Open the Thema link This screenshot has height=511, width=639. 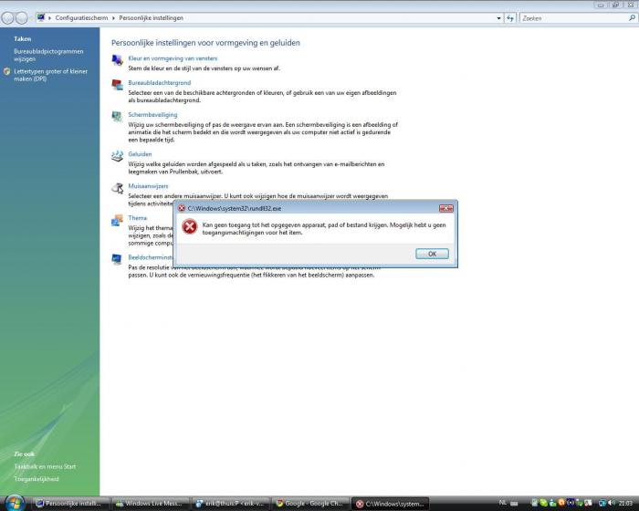[137, 217]
